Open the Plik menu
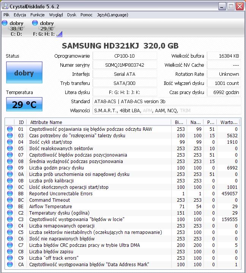The height and width of the screenshot is (273, 246). (x=6, y=15)
